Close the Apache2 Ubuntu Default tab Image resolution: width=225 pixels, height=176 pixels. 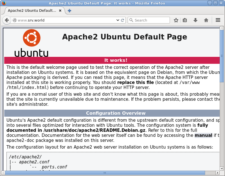pyautogui.click(x=60, y=11)
